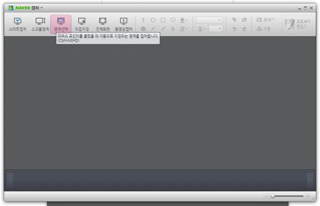Select the straight line tool
Screen dimensions: 320x206
tap(153, 29)
